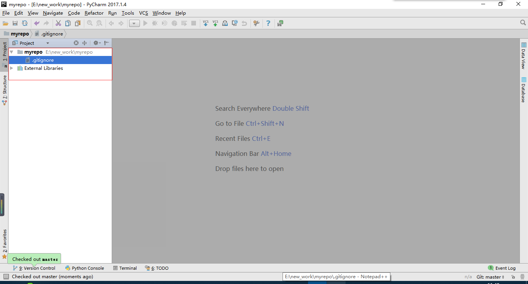Open the Window menu

coord(162,13)
